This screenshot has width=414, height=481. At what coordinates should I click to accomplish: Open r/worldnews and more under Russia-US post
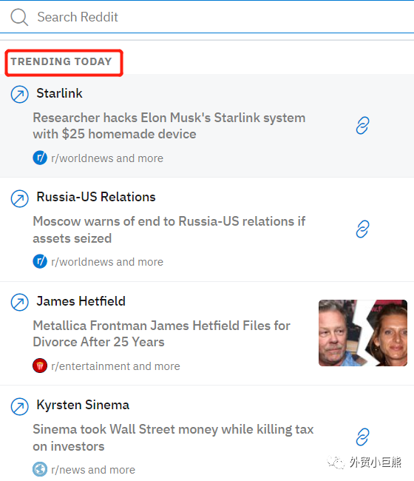tap(107, 262)
